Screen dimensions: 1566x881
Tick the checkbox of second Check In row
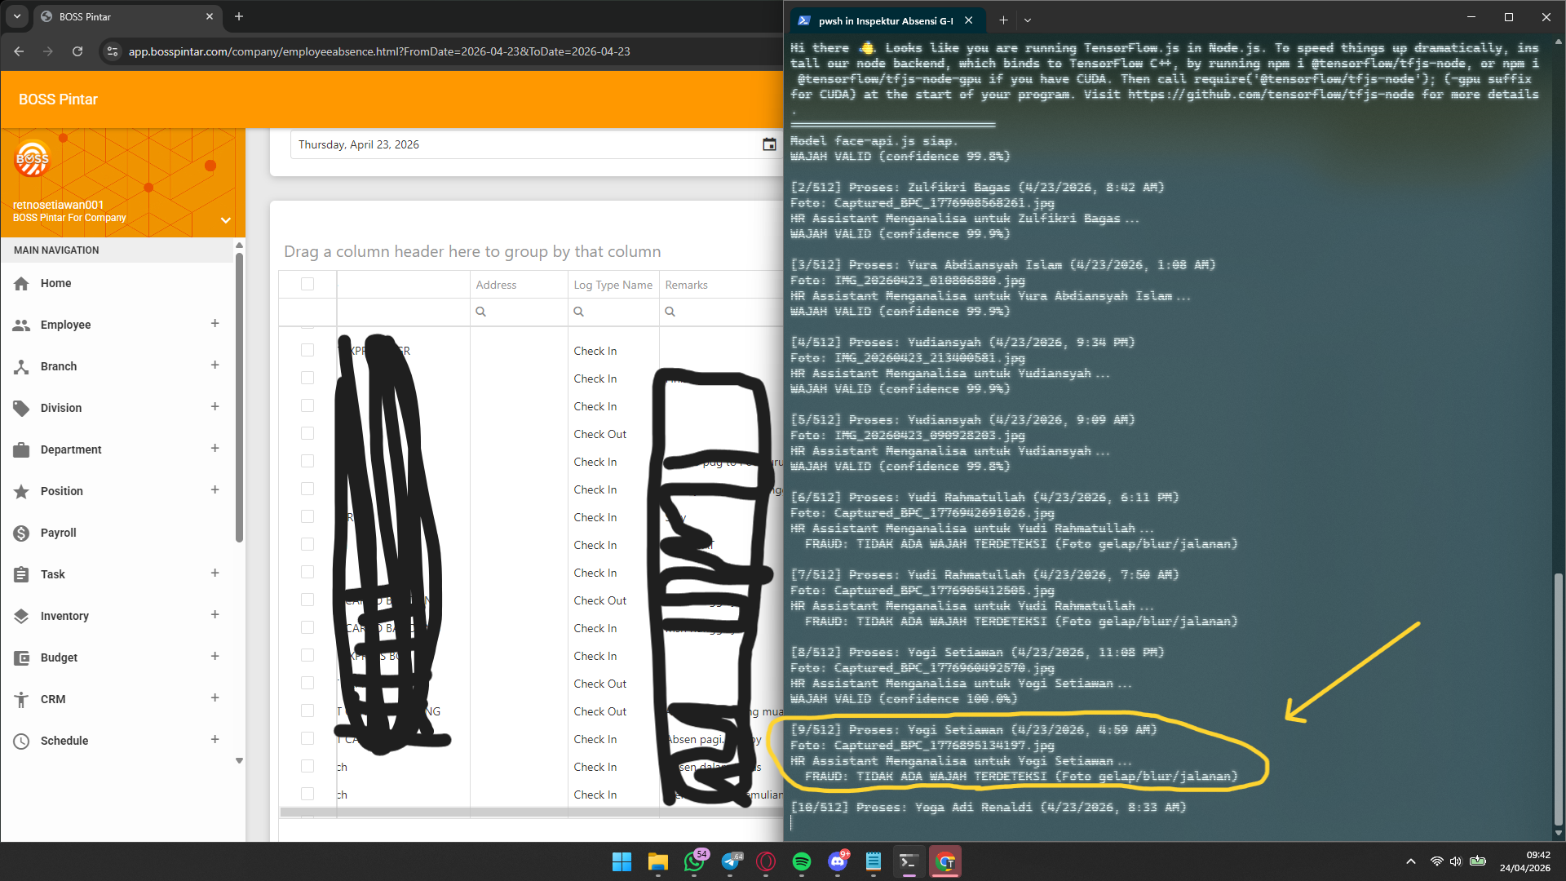click(x=307, y=378)
